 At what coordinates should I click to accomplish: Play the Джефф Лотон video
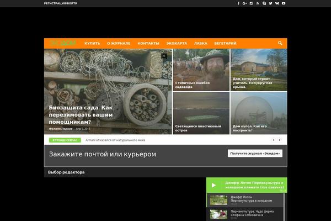[214, 186]
